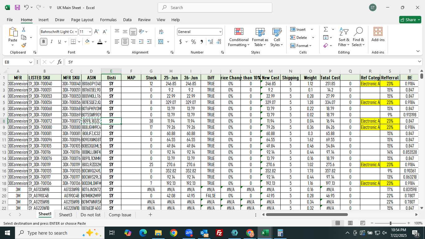Open the General number format dropdown
The image size is (425, 239).
coord(220,32)
